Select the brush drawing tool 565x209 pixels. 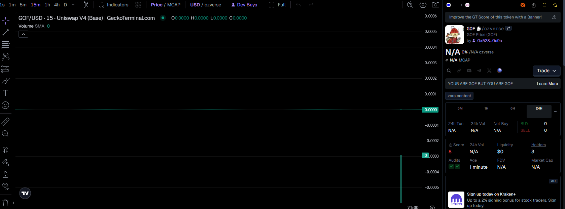coord(5,81)
